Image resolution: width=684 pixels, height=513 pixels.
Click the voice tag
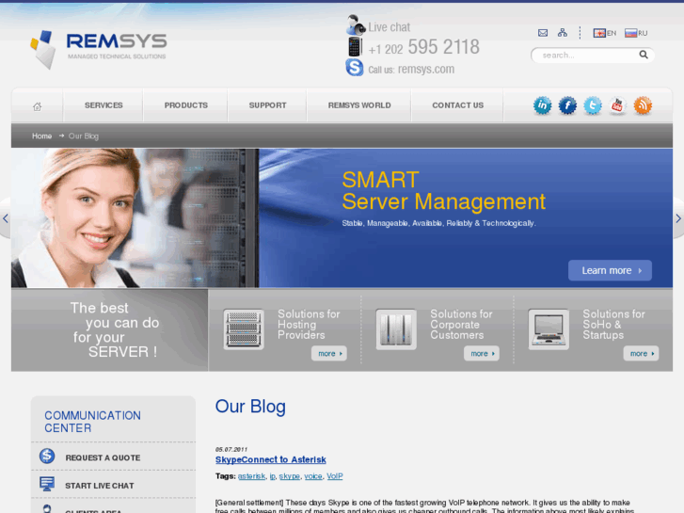pos(313,476)
